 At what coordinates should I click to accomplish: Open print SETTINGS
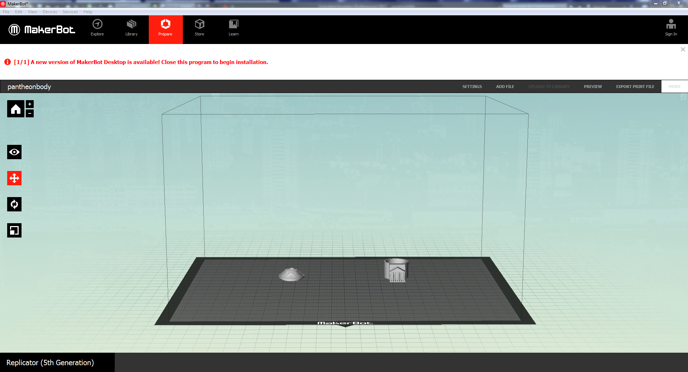(x=472, y=87)
